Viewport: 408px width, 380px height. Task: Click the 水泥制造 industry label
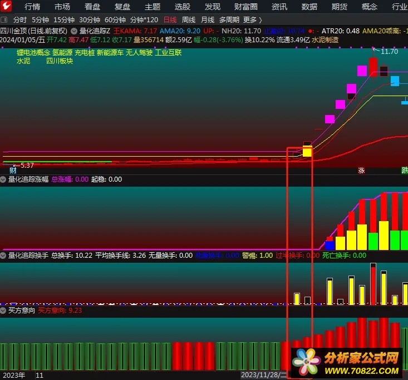click(x=325, y=40)
